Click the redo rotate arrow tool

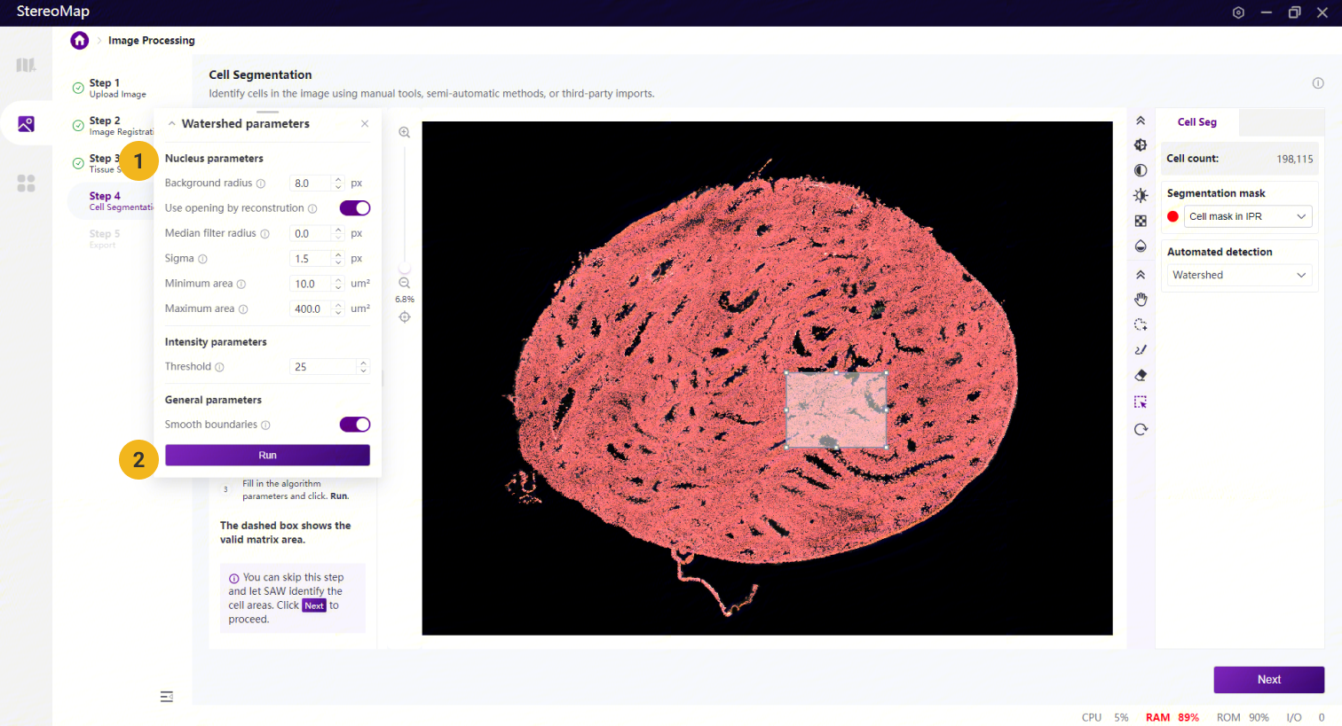click(x=1141, y=430)
